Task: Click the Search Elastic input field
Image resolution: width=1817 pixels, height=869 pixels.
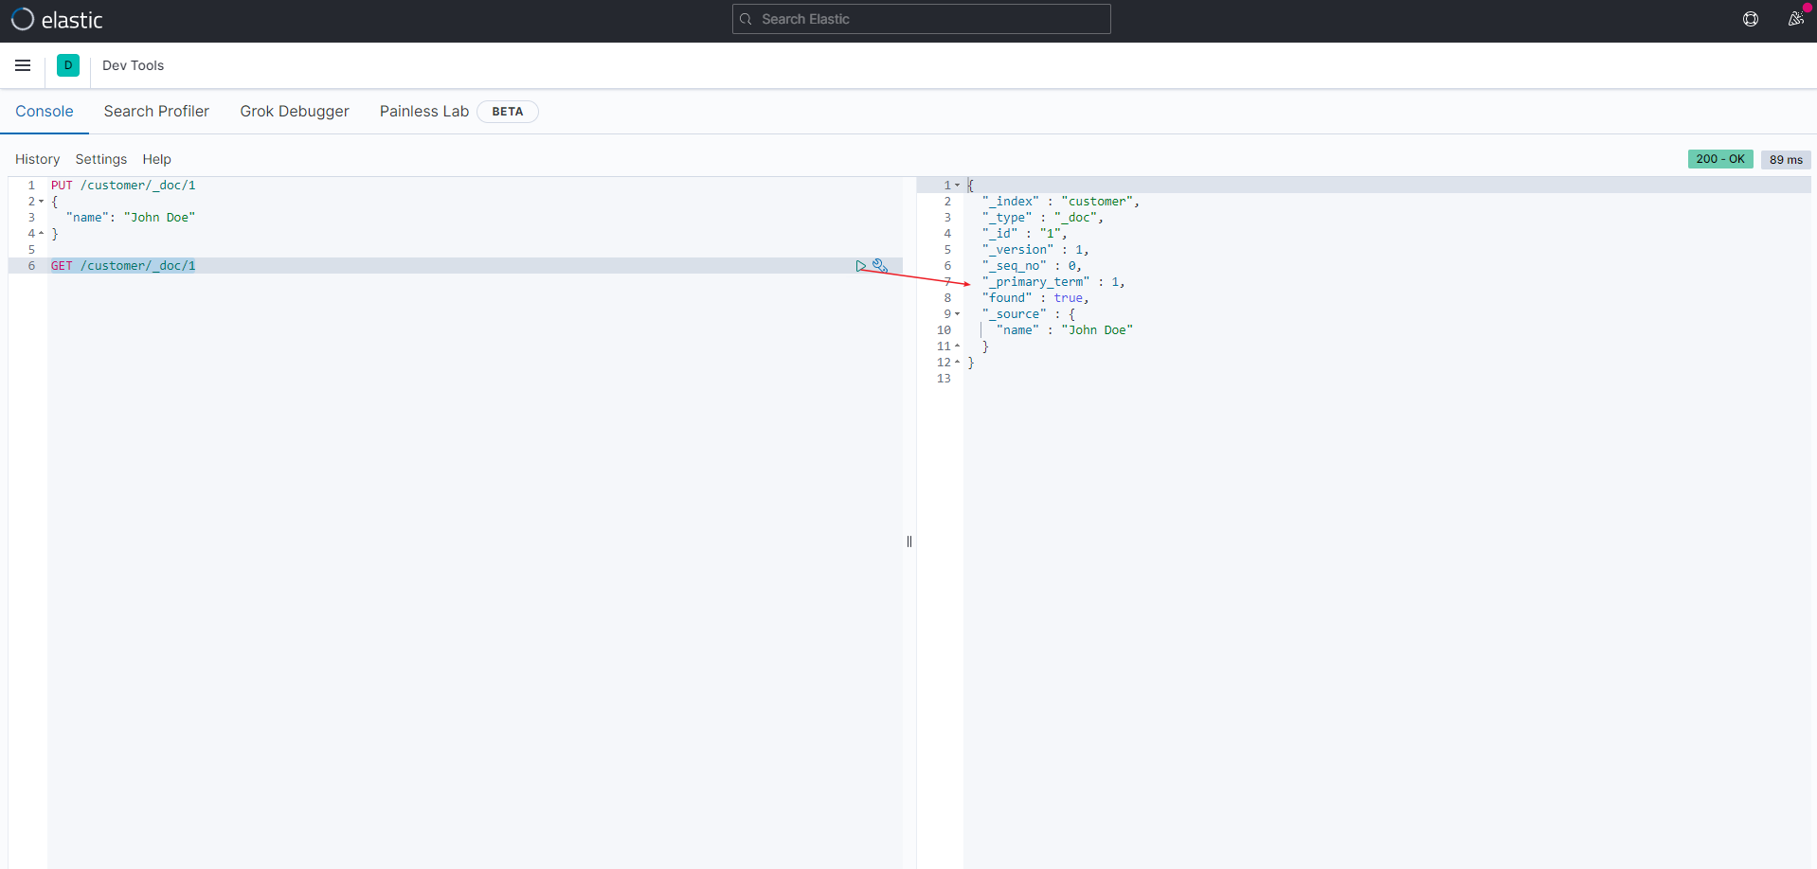Action: pyautogui.click(x=921, y=19)
